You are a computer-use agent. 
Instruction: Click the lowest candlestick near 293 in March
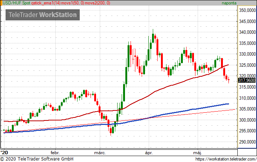pyautogui.click(x=111, y=131)
